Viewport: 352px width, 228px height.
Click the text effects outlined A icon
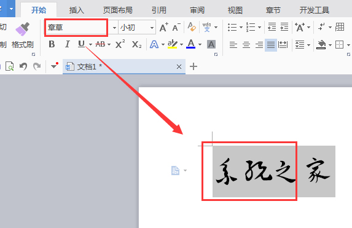(154, 44)
